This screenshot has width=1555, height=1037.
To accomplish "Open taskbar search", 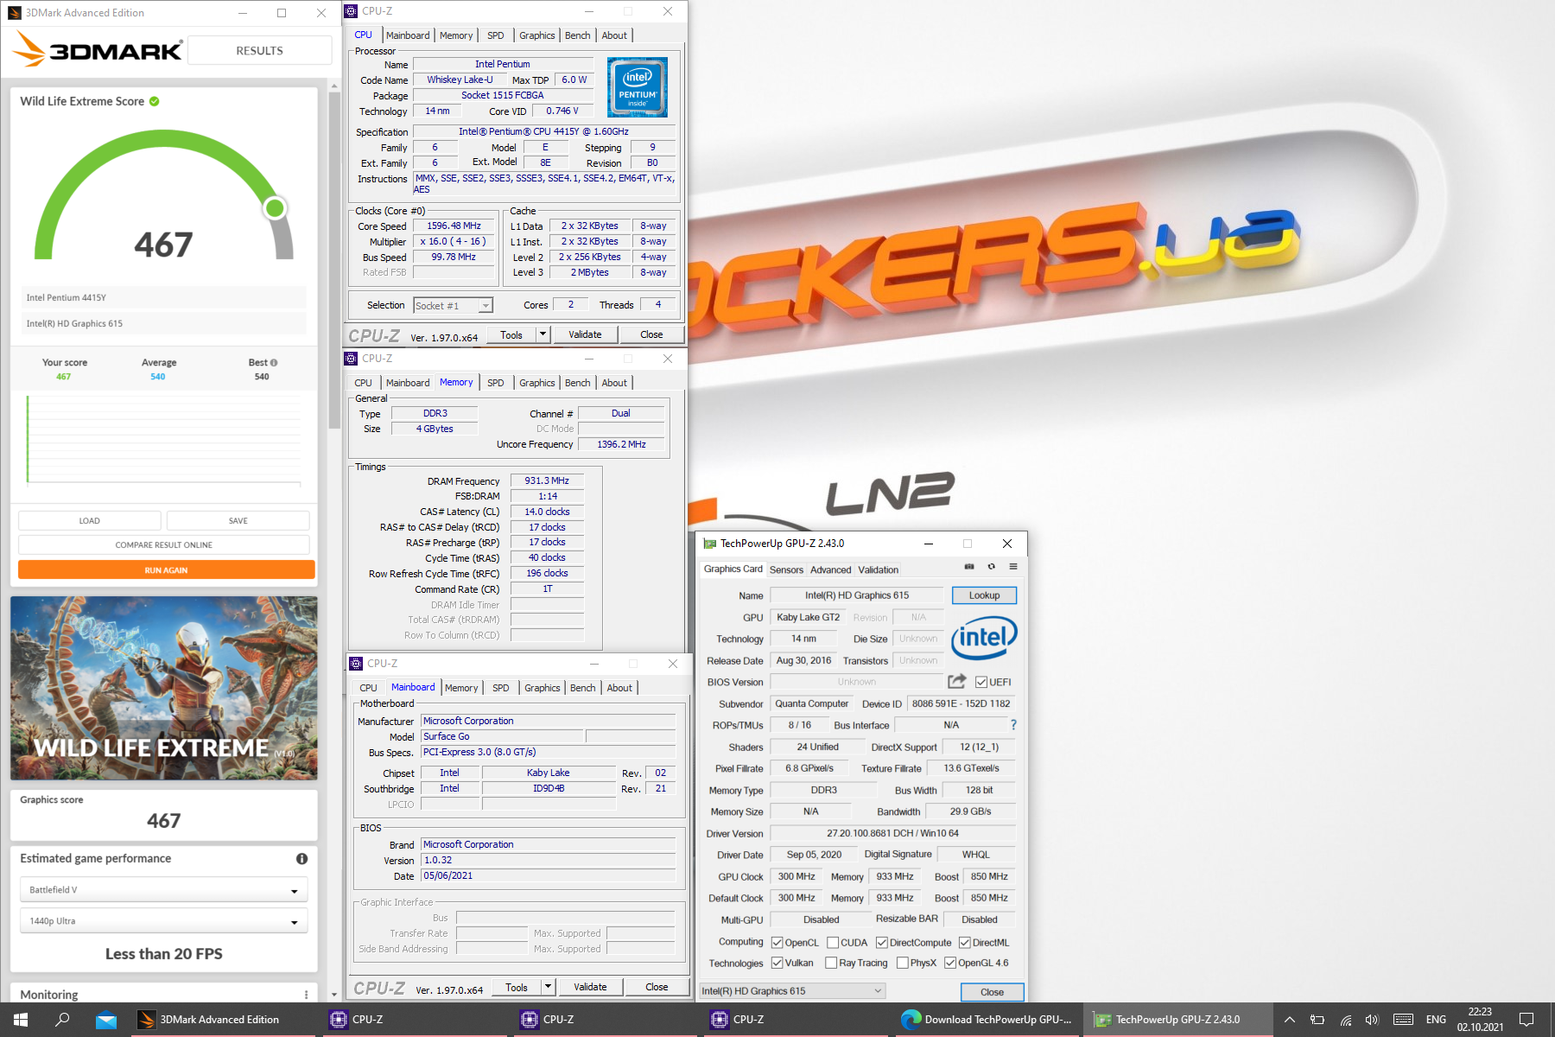I will (x=62, y=1020).
